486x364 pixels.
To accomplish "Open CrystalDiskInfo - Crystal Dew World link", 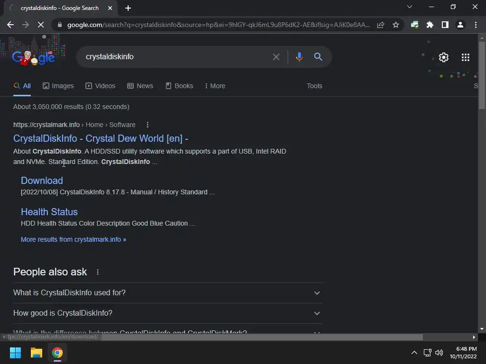I will (101, 138).
